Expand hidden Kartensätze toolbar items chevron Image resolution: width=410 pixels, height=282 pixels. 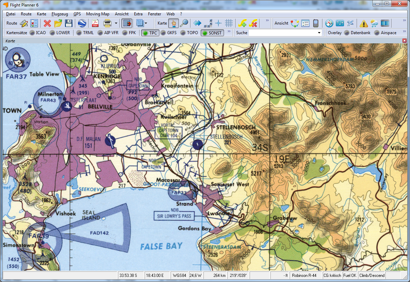pos(229,31)
